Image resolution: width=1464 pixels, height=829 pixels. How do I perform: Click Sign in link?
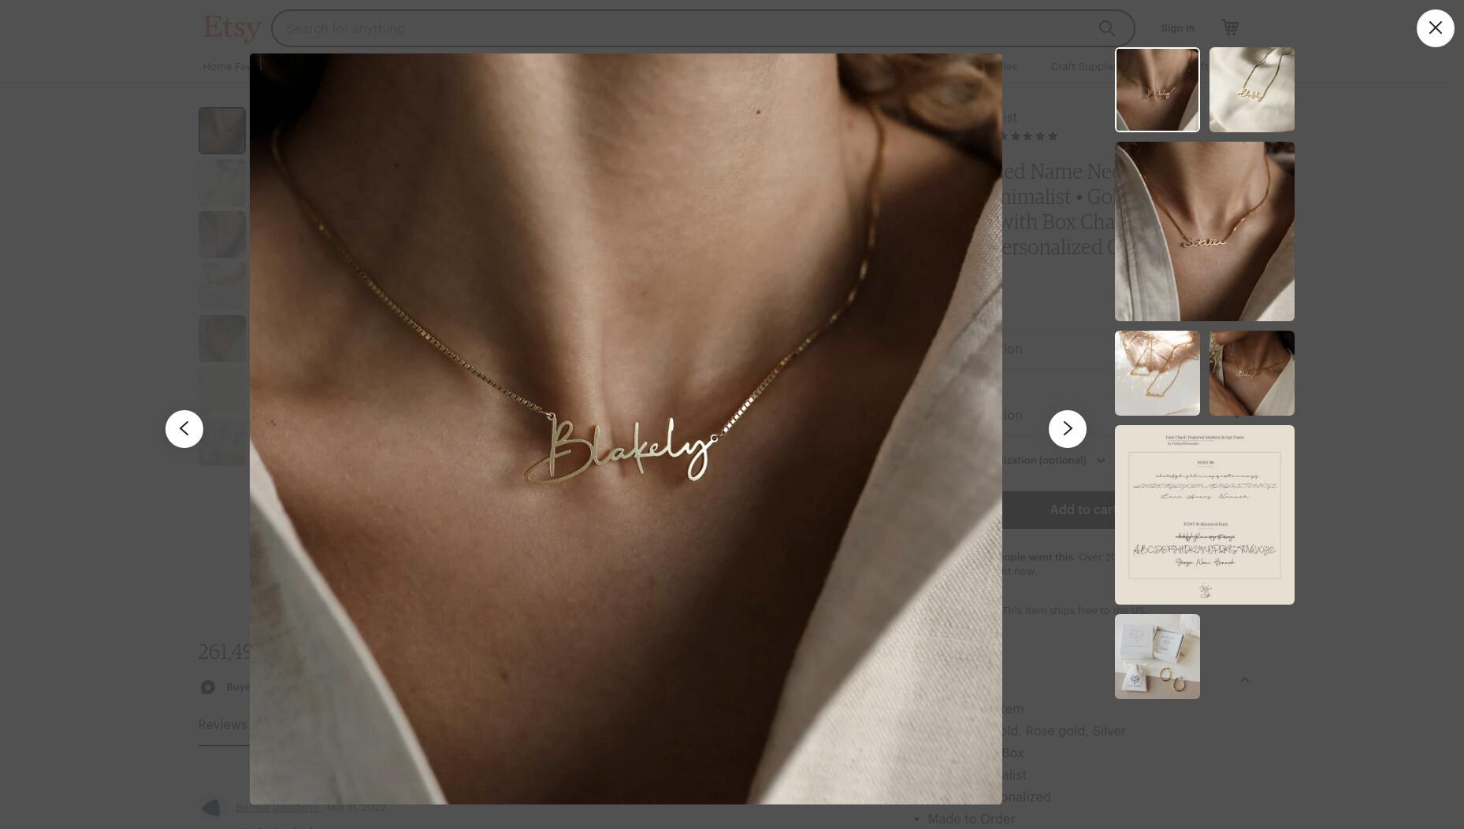pyautogui.click(x=1177, y=28)
